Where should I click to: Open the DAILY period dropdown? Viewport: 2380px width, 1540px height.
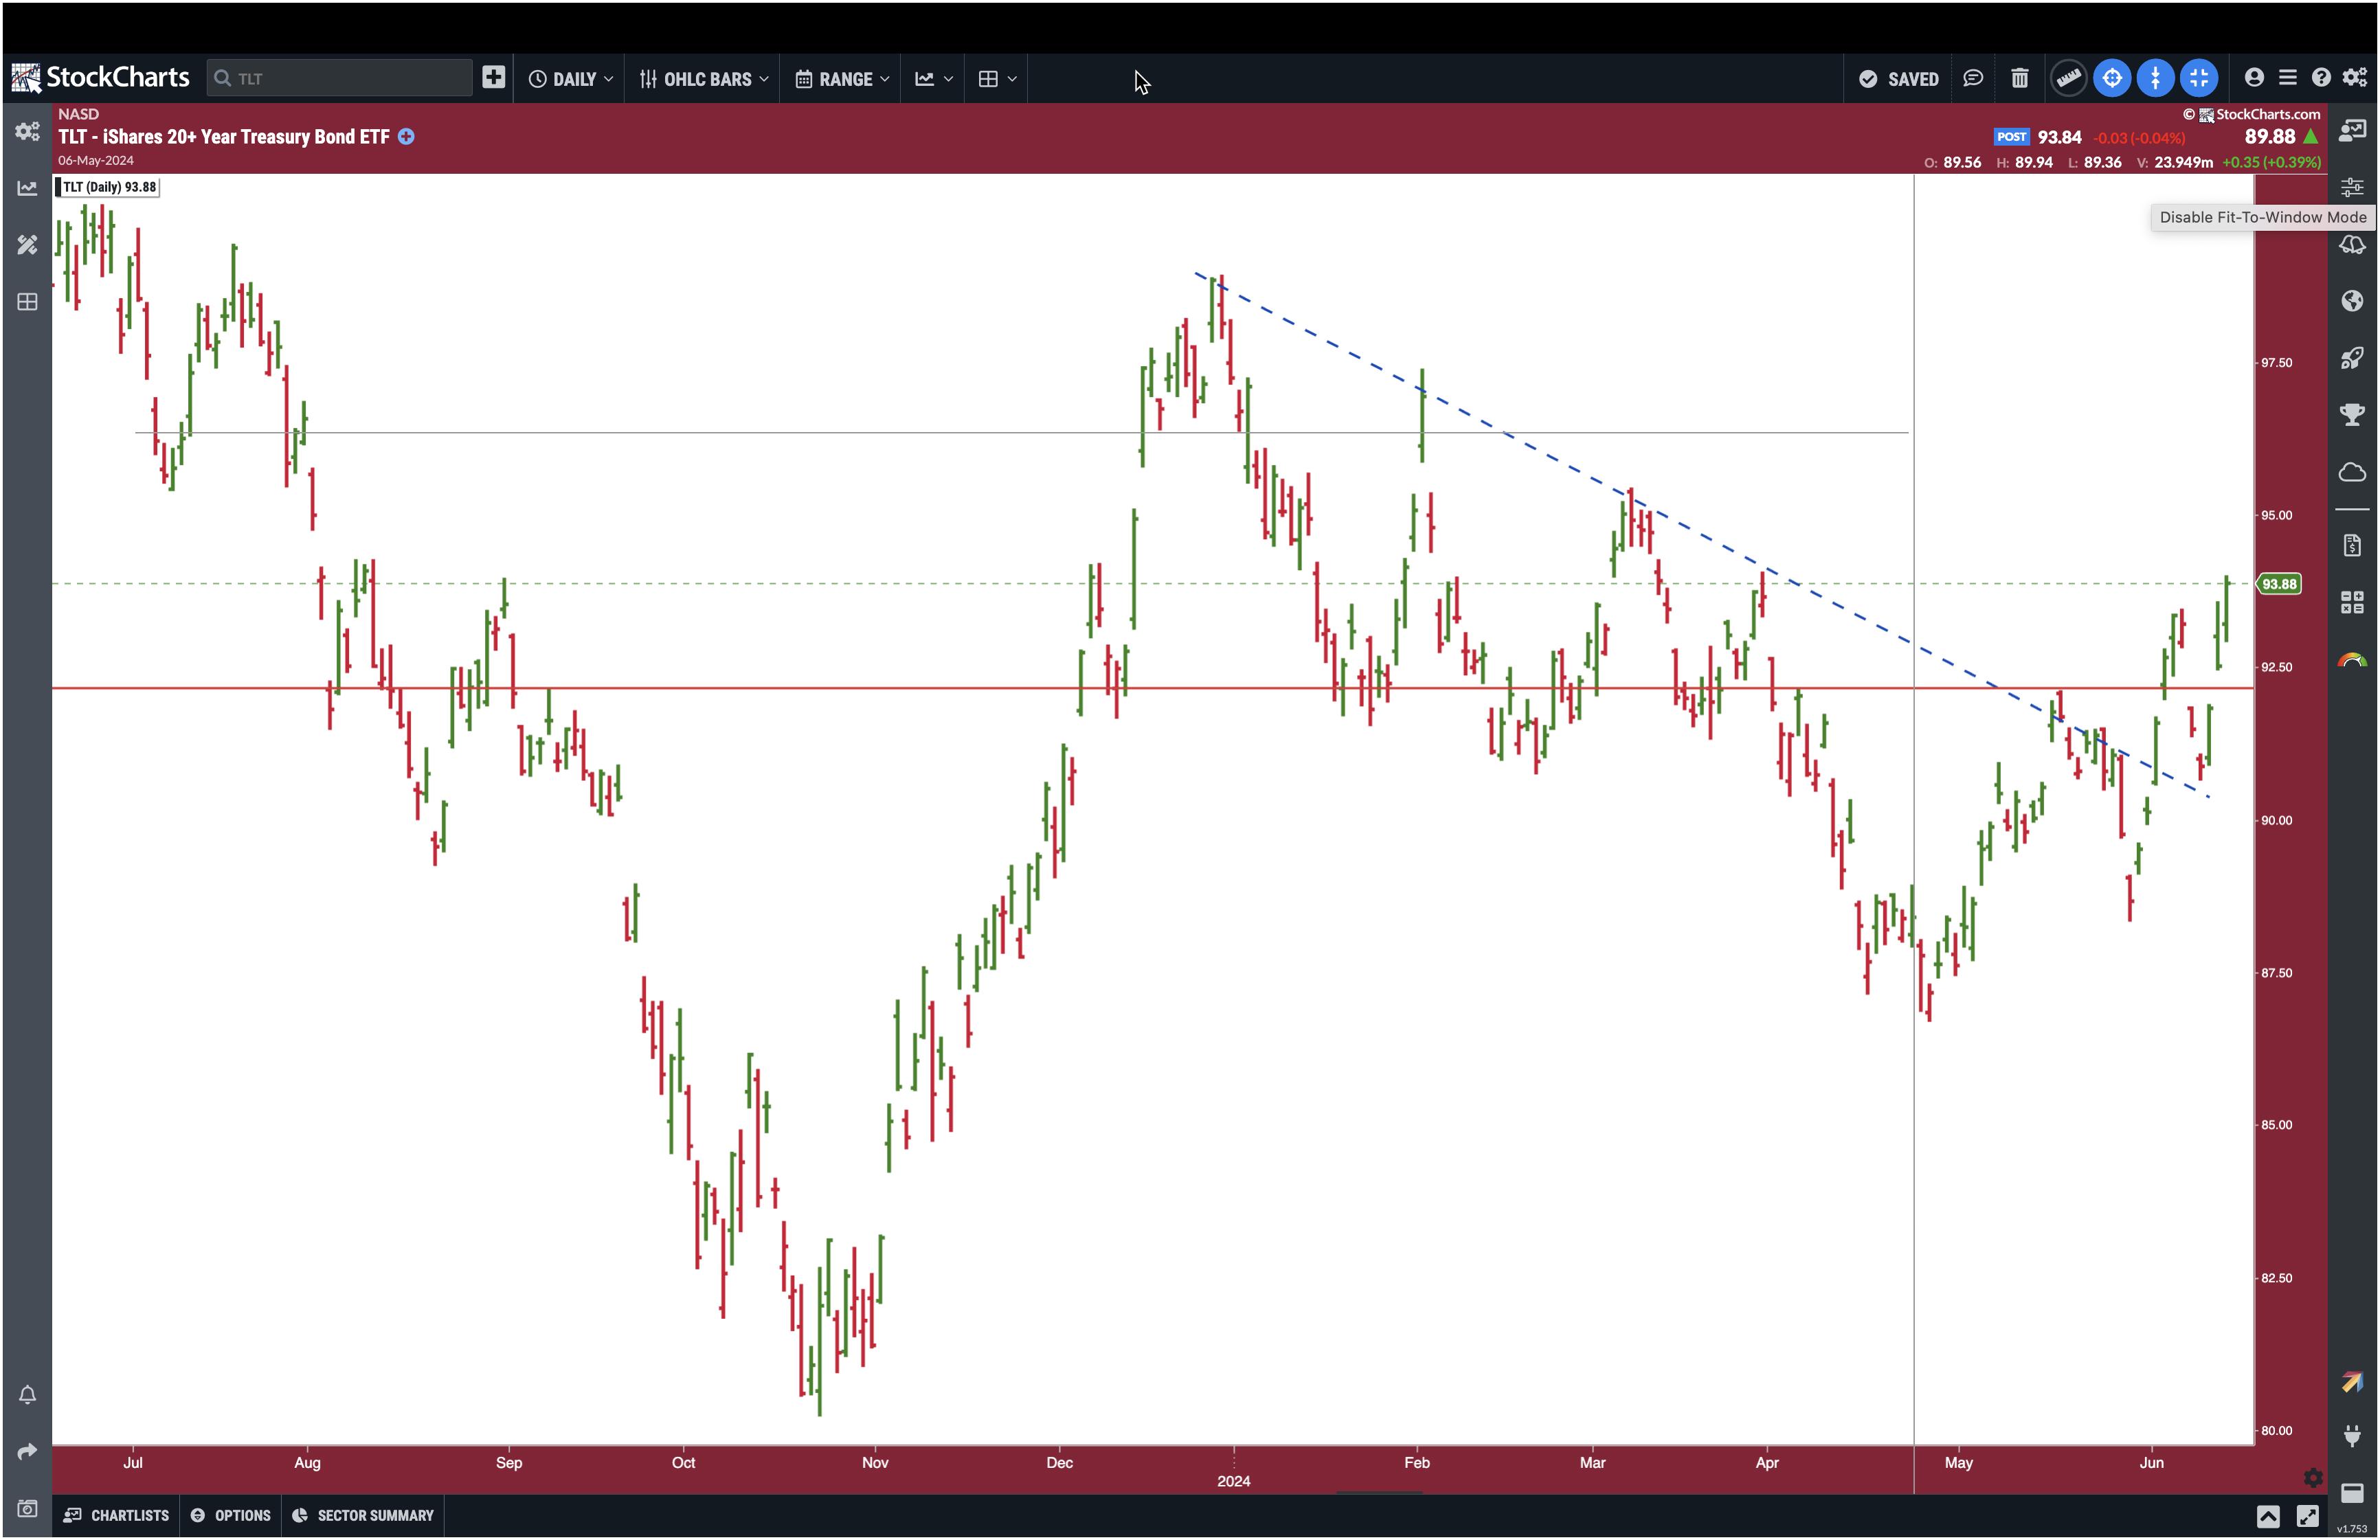pos(571,79)
